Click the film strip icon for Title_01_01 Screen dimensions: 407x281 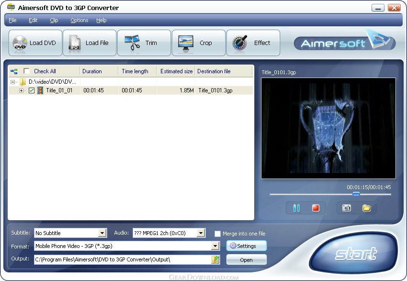(x=40, y=90)
